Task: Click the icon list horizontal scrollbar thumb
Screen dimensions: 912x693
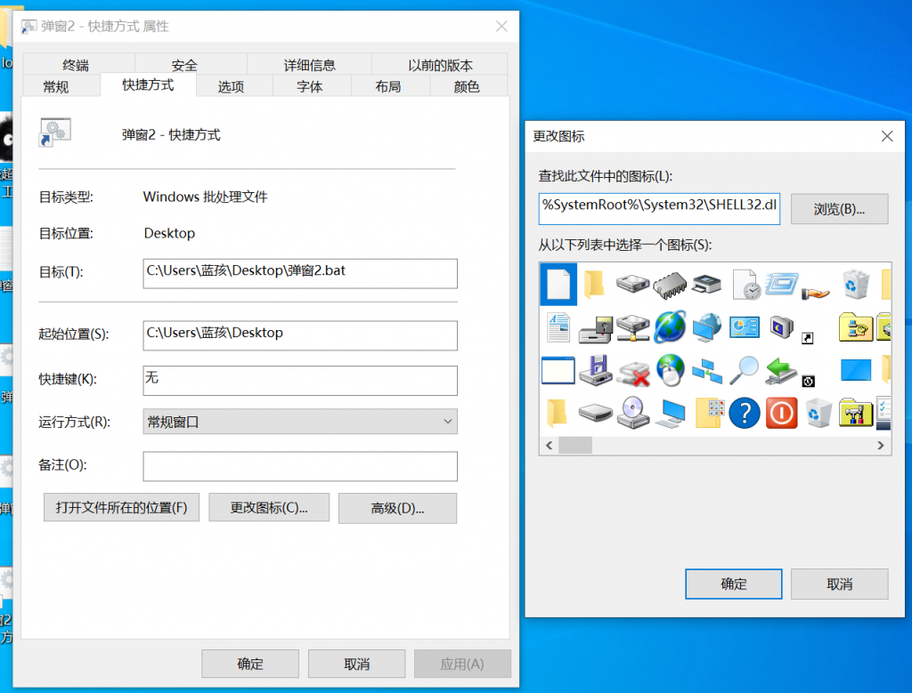Action: [x=575, y=445]
